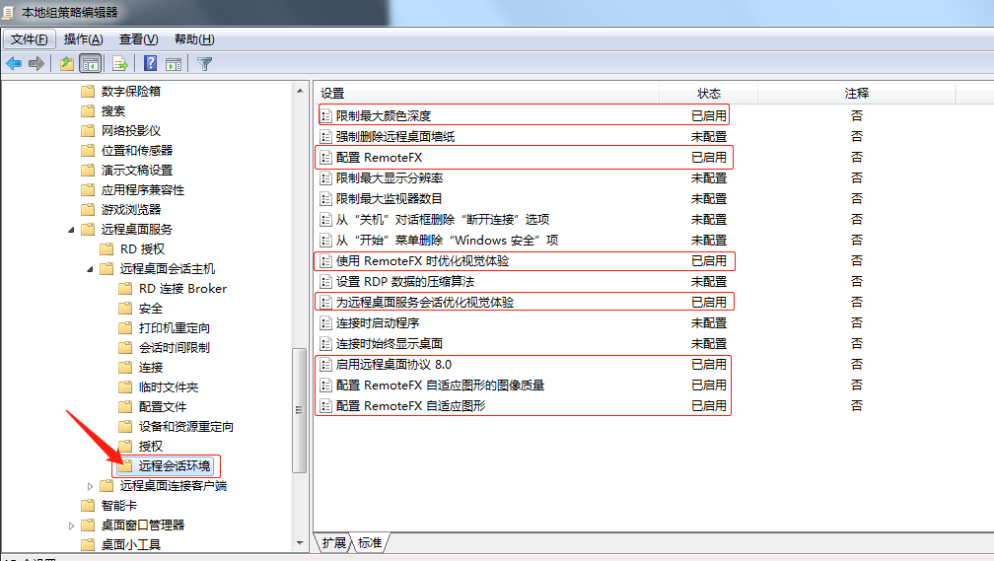Select the RD 连接 Broker tree folder

pos(182,289)
